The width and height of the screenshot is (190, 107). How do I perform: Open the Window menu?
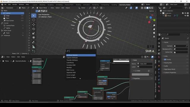coord(21,4)
